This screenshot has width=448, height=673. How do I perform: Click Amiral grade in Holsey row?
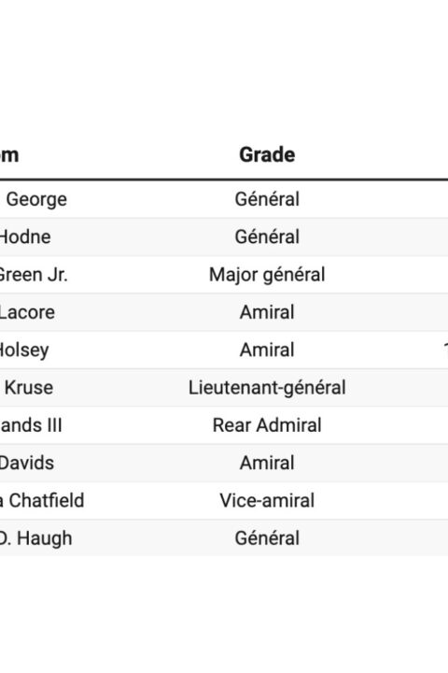click(267, 351)
